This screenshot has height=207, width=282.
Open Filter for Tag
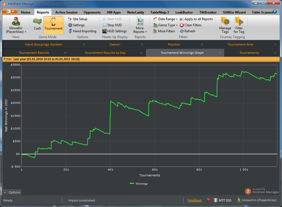(x=239, y=25)
